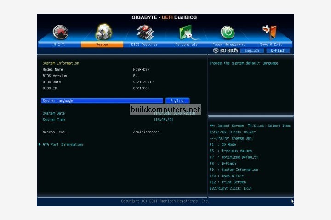
Task: Click the Save & Exit door icon
Action: [269, 32]
